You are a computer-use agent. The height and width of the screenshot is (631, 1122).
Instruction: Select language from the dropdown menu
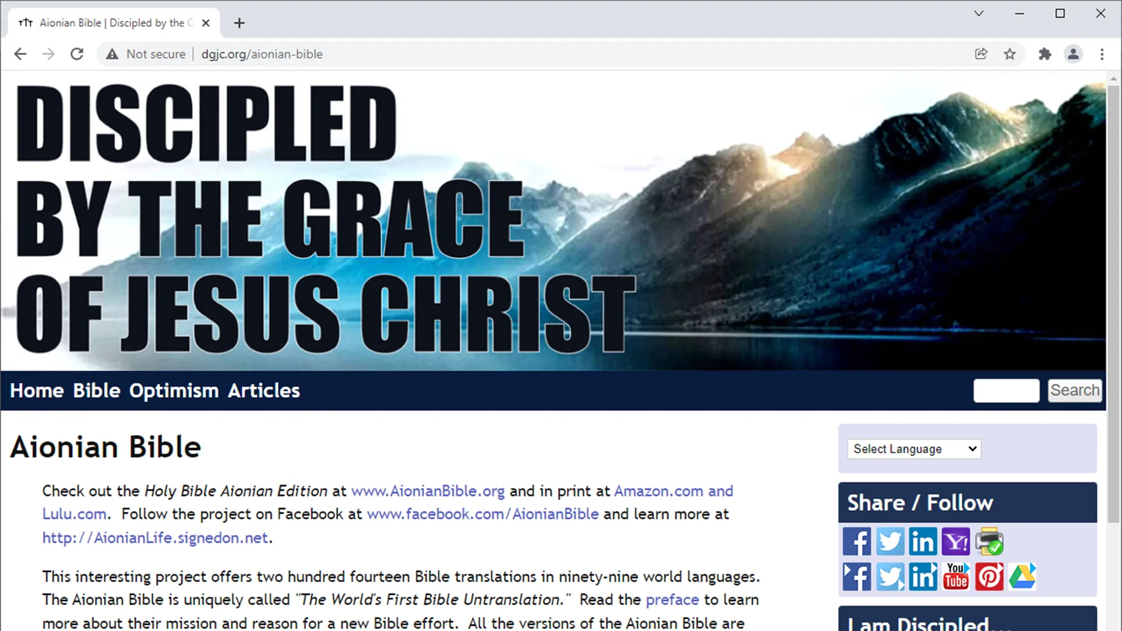click(x=913, y=448)
